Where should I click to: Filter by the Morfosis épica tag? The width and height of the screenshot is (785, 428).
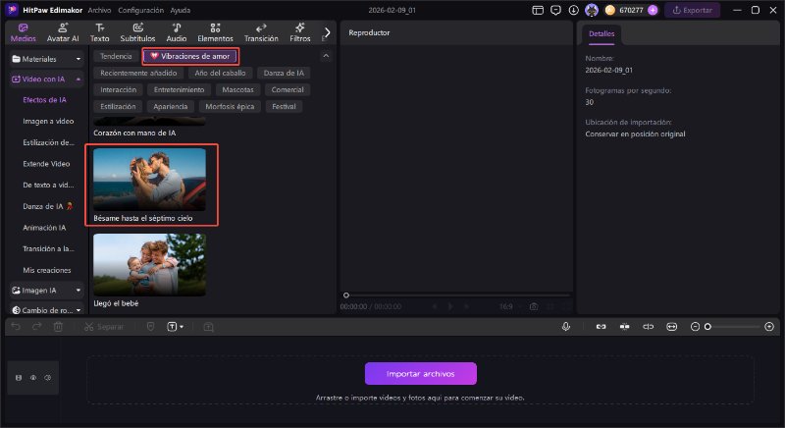[x=230, y=107]
